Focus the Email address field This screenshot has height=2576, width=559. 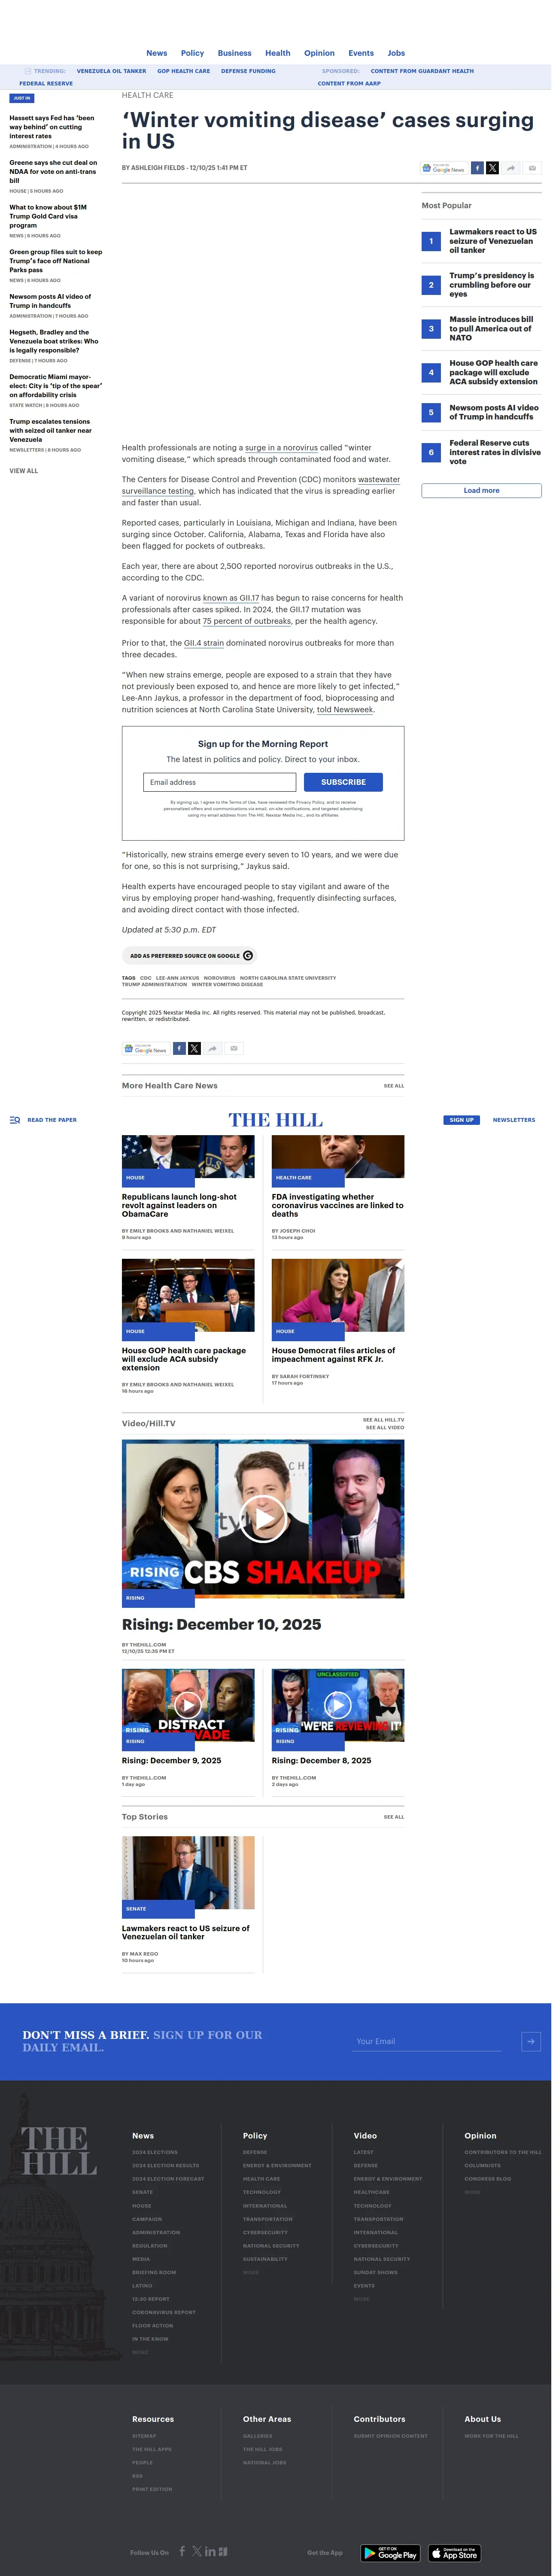pyautogui.click(x=219, y=782)
